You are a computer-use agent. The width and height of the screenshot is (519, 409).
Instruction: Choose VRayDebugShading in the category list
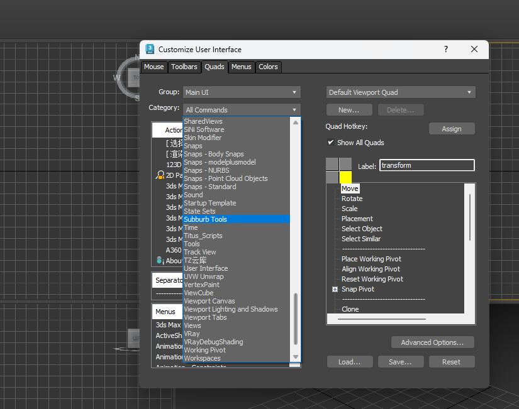(237, 342)
